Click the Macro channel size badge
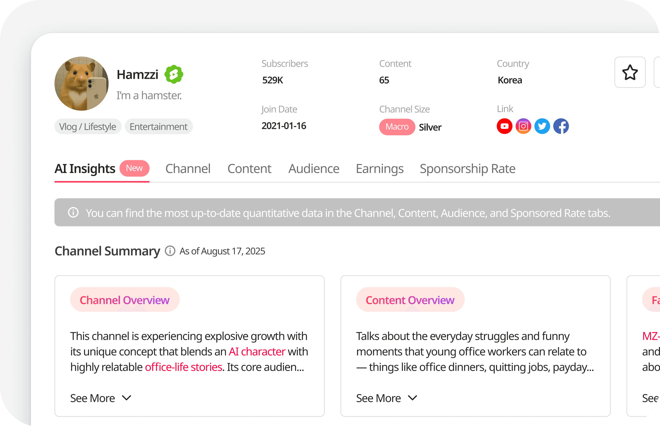The width and height of the screenshot is (660, 427). (x=397, y=127)
